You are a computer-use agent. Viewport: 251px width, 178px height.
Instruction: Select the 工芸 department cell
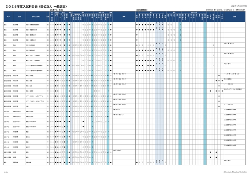(28, 106)
